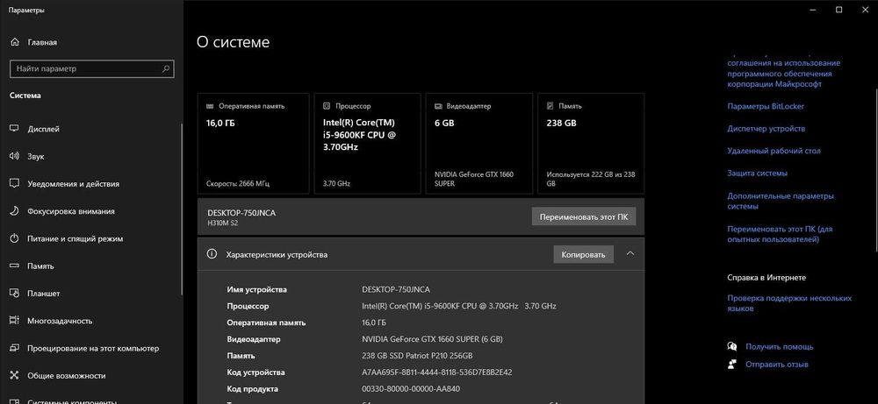Click the search magnifier icon in Найти параметр
Image resolution: width=878 pixels, height=404 pixels.
[166, 68]
